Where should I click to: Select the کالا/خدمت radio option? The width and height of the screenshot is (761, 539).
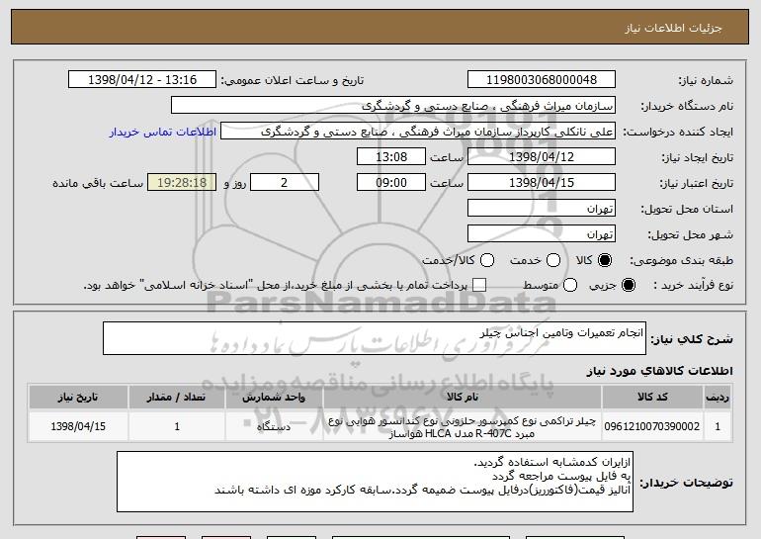pyautogui.click(x=487, y=260)
